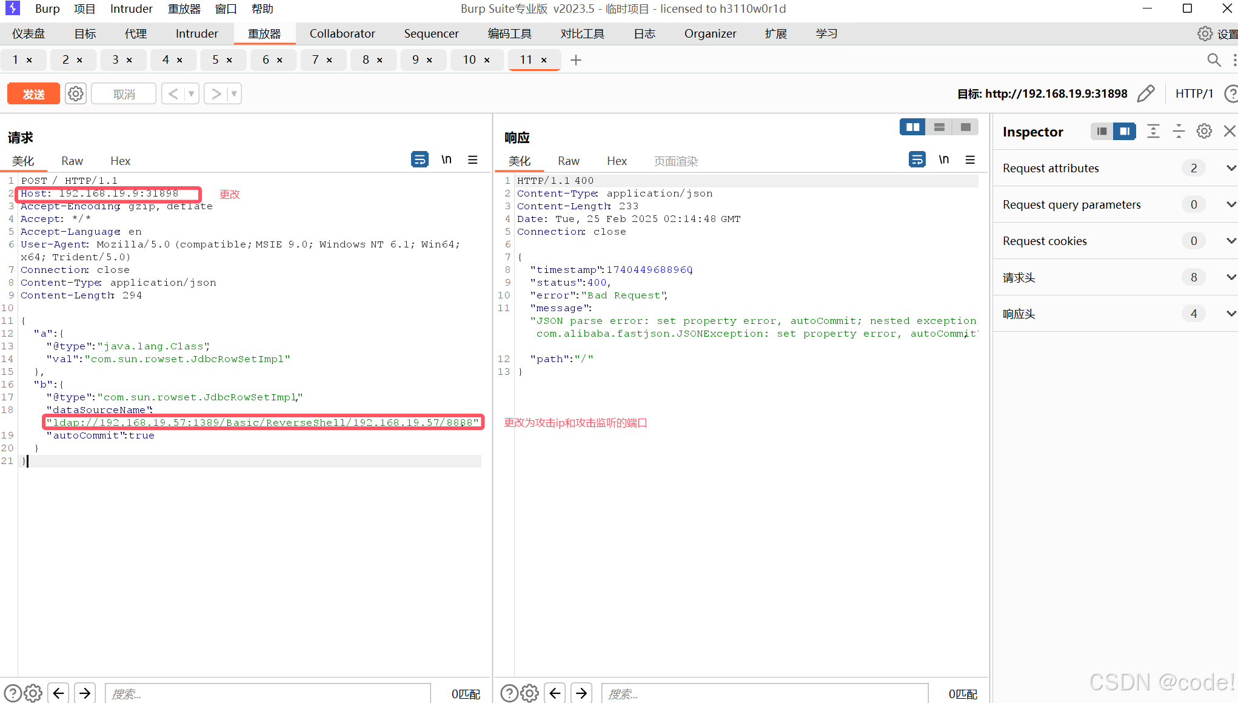Select side-by-side request/response layout
Screen dimensions: 1238x703
coord(912,127)
